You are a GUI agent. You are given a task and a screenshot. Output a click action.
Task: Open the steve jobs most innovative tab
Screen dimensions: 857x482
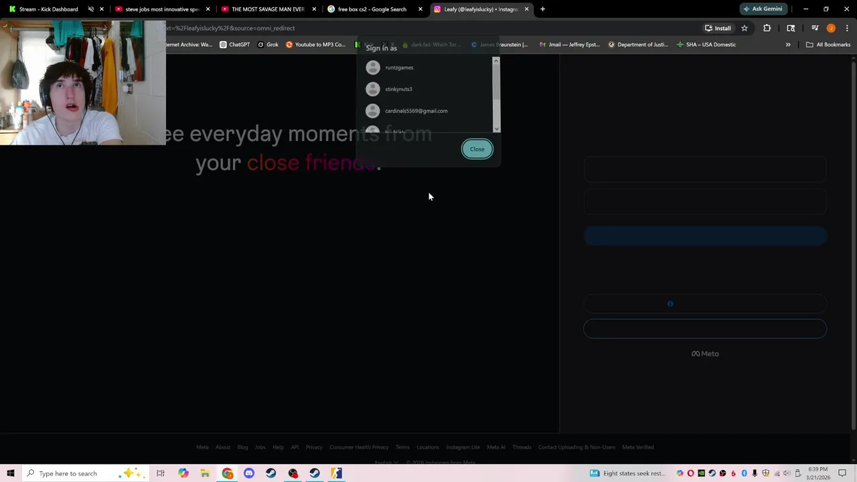163,9
